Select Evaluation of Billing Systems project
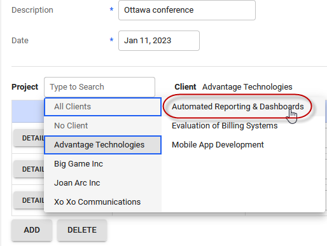This screenshot has width=327, height=246. [225, 126]
